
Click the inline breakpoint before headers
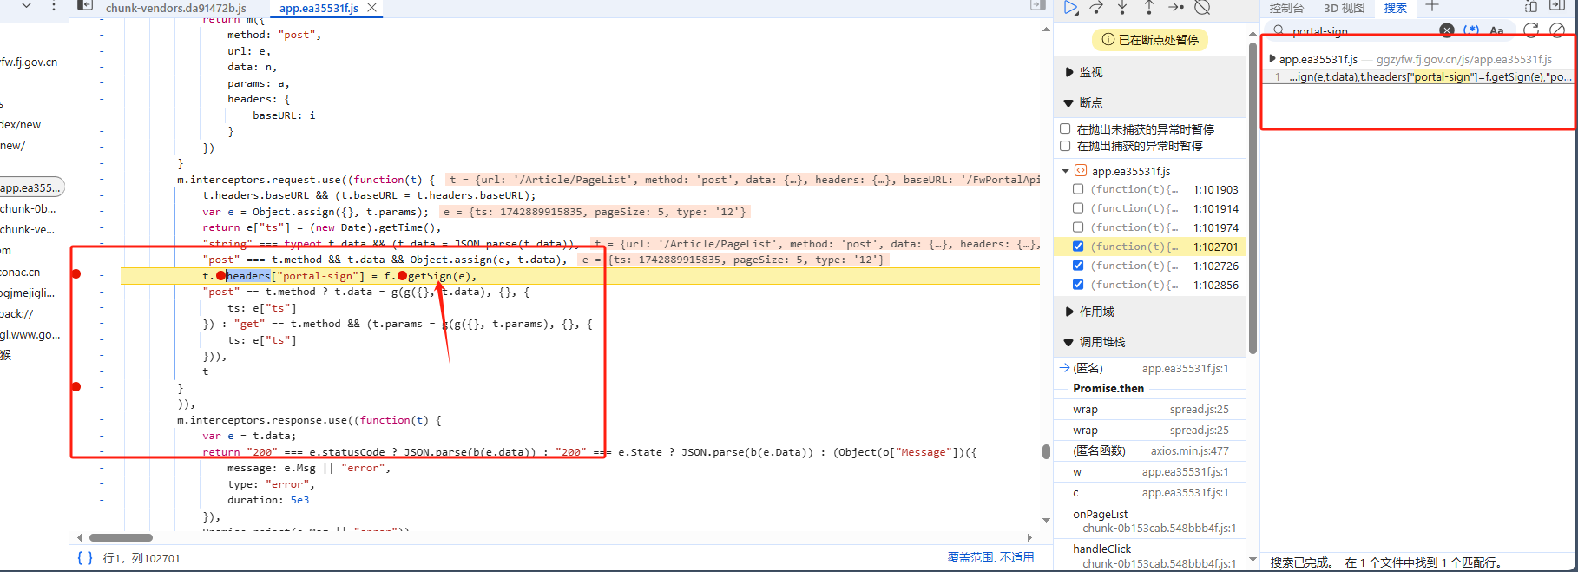coord(220,276)
